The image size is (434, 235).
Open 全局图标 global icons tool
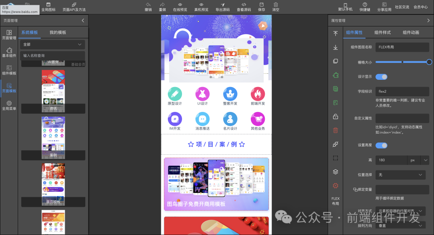click(48, 7)
